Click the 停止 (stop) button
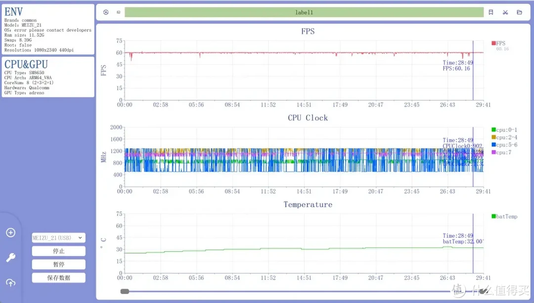 pos(58,251)
